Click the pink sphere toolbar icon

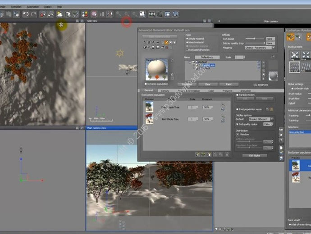tap(94, 14)
